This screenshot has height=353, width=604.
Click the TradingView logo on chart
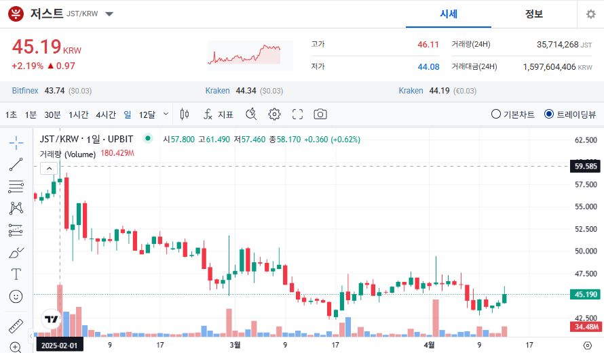click(51, 318)
